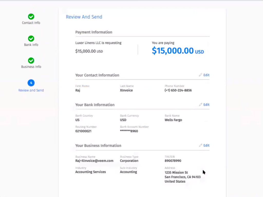
Task: Click the routing number 021000021
Action: click(x=83, y=131)
